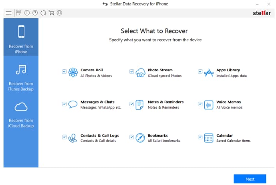The width and height of the screenshot is (276, 185).
Task: Click the Photo Stream cloud camera icon
Action: [140, 72]
